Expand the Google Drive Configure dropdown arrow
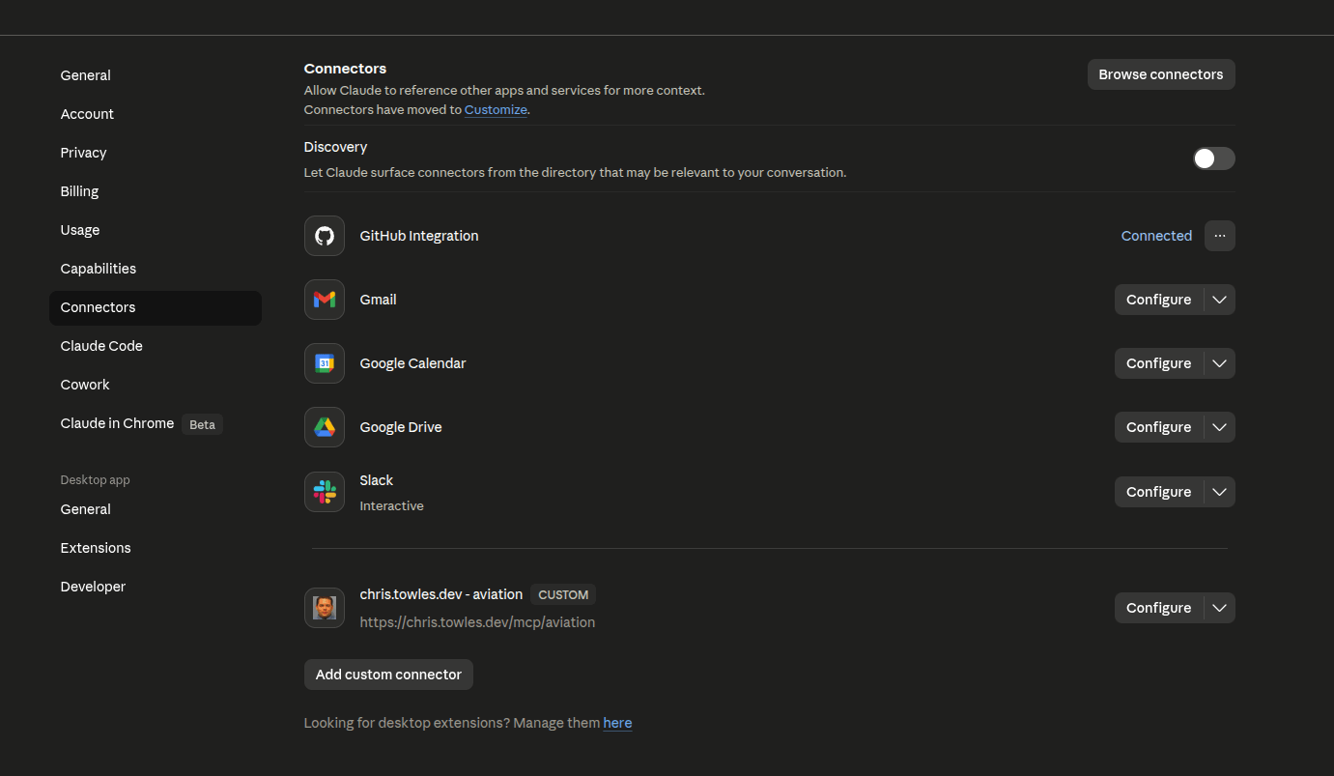Image resolution: width=1334 pixels, height=776 pixels. [x=1220, y=427]
